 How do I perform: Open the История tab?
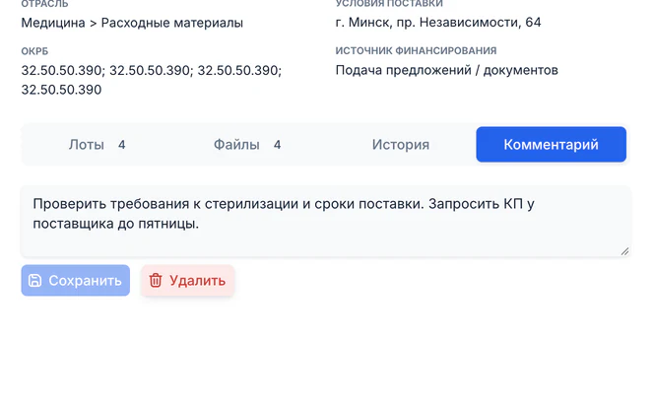coord(401,145)
